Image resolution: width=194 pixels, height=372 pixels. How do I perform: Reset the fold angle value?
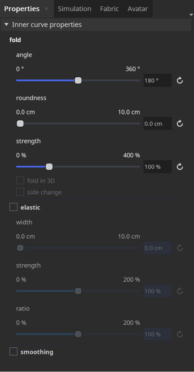point(180,80)
